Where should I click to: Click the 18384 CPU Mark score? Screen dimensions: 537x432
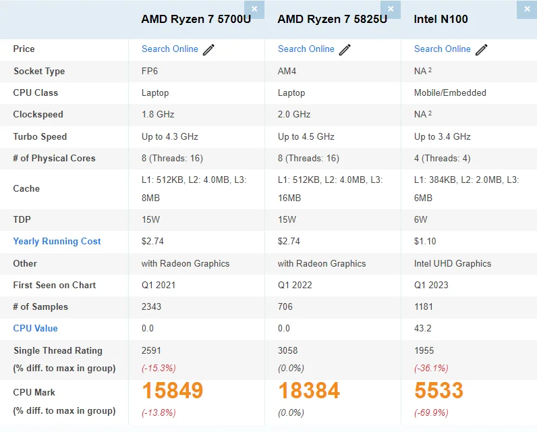point(309,391)
